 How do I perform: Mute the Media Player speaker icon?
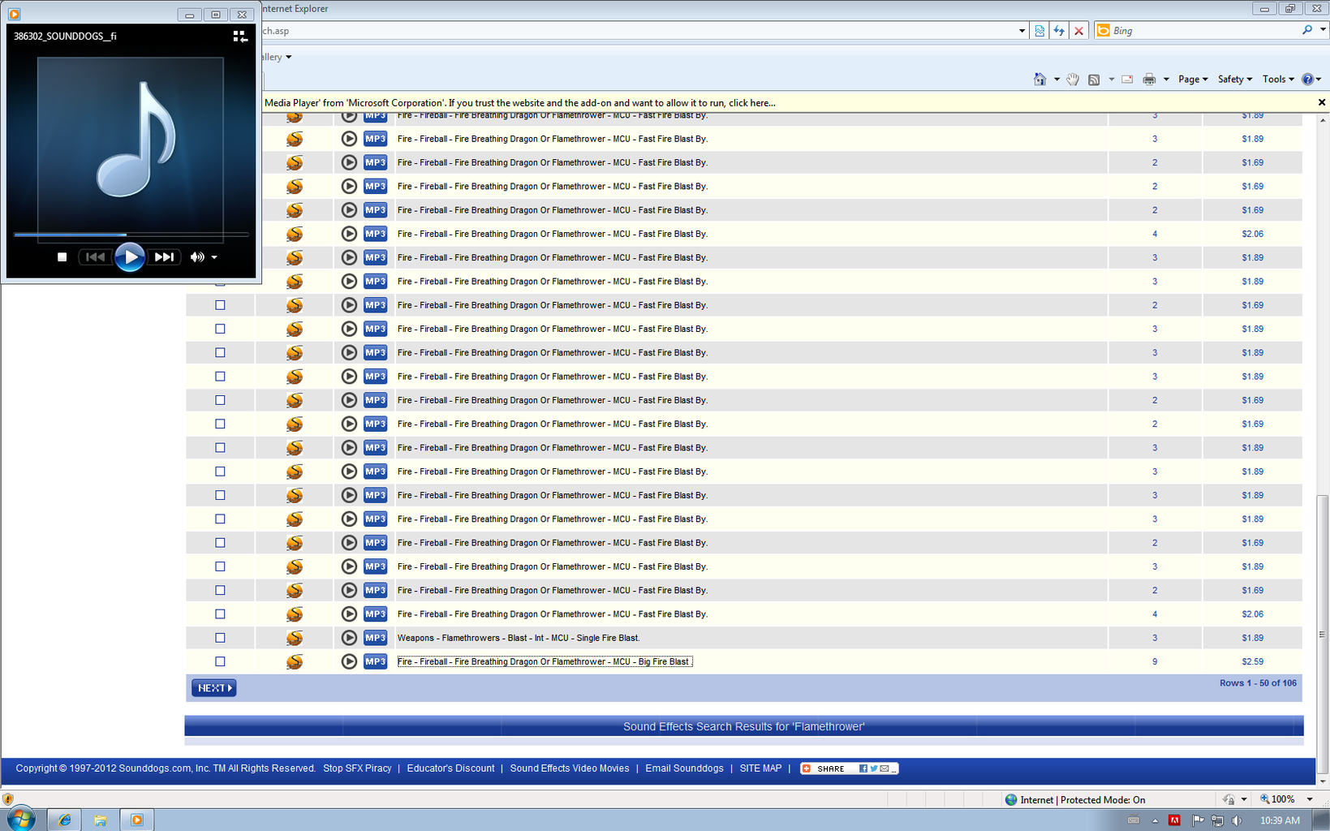click(x=196, y=257)
